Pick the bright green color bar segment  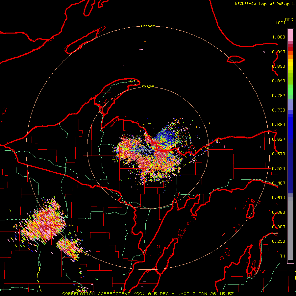pyautogui.click(x=290, y=90)
